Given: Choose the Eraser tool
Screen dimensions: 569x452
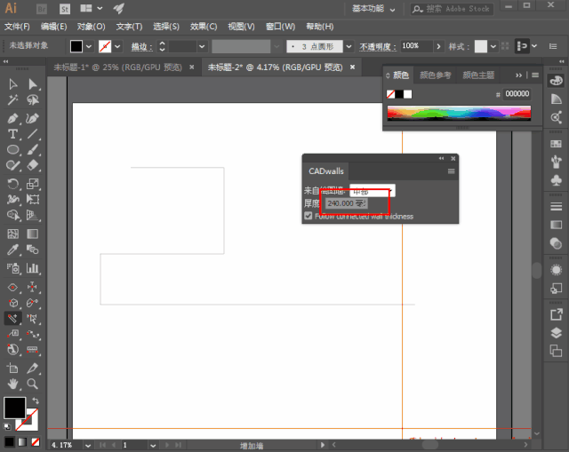Looking at the screenshot, I should 33,166.
